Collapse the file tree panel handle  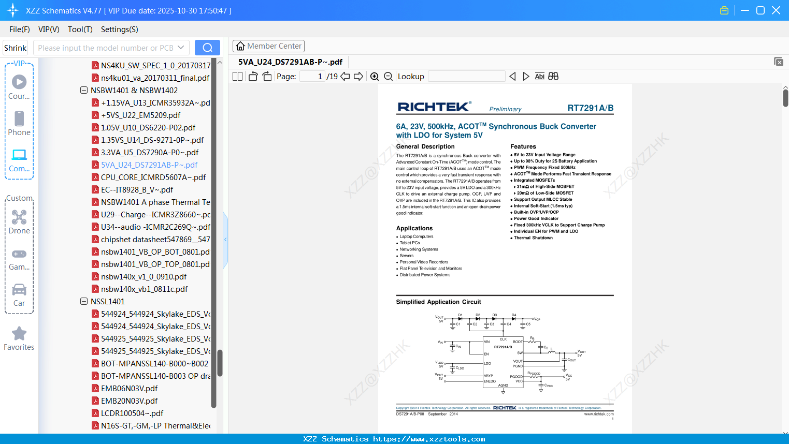point(225,240)
